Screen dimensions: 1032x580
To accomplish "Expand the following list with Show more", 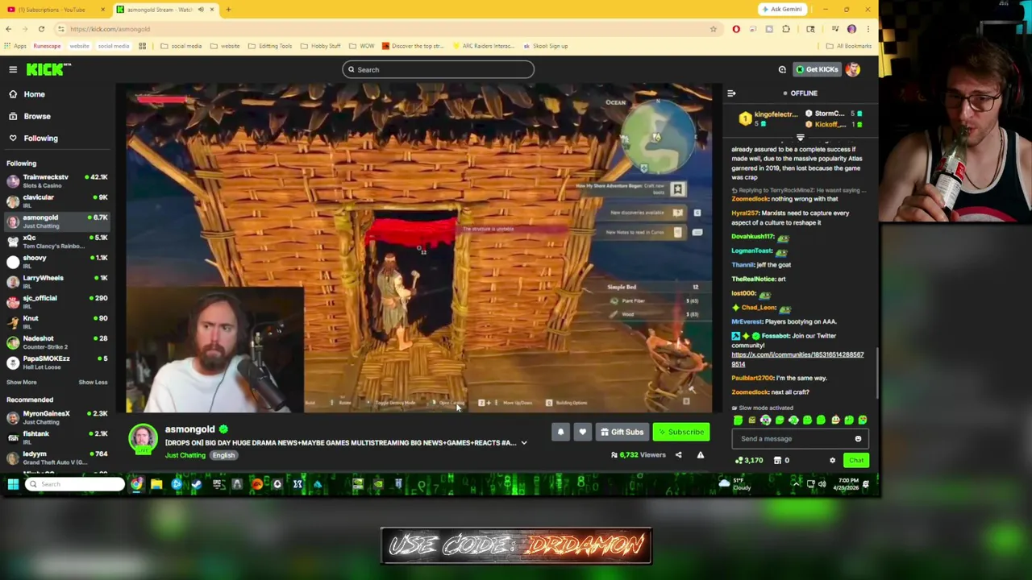I will [x=22, y=382].
